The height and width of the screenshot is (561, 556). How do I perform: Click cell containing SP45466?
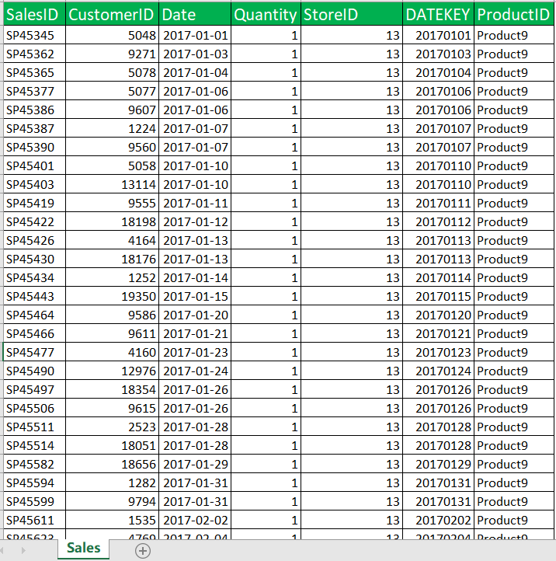pos(34,333)
